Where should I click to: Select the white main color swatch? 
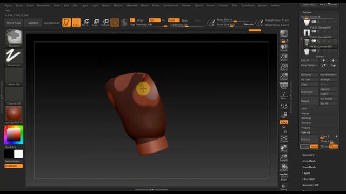(x=18, y=154)
